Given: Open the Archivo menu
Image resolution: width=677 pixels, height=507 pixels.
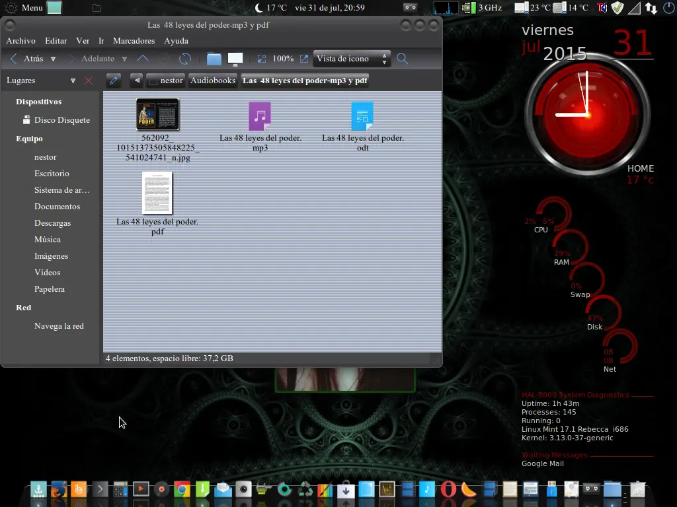Looking at the screenshot, I should pos(20,41).
